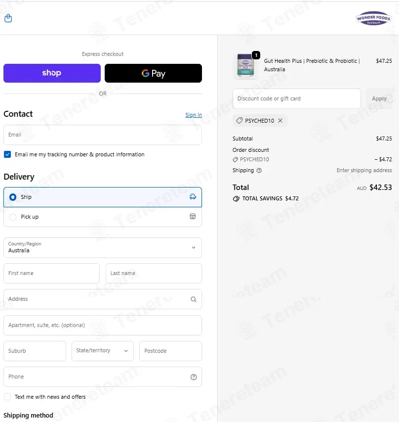Click the delivery truck icon on Ship
The image size is (399, 422).
(193, 197)
